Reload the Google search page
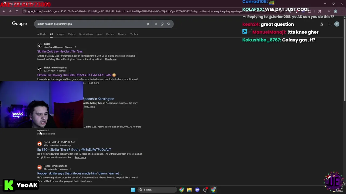The image size is (346, 194). pos(17,11)
